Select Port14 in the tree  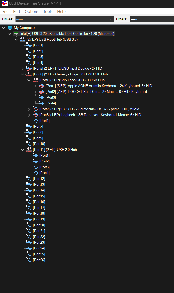pos(39,190)
